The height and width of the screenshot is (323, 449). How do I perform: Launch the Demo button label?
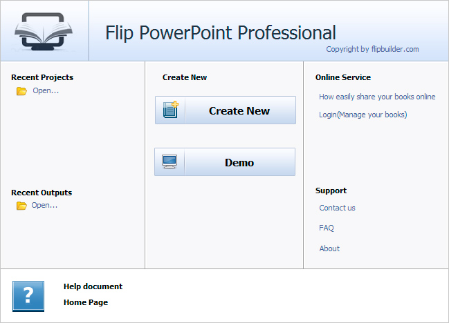point(239,163)
